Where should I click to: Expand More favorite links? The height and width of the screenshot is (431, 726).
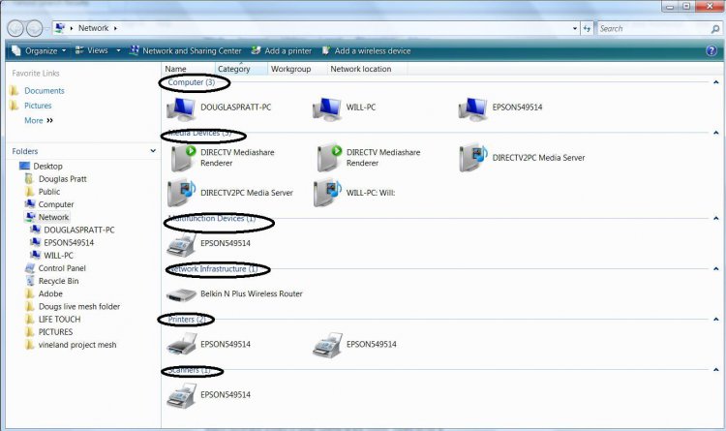click(39, 120)
